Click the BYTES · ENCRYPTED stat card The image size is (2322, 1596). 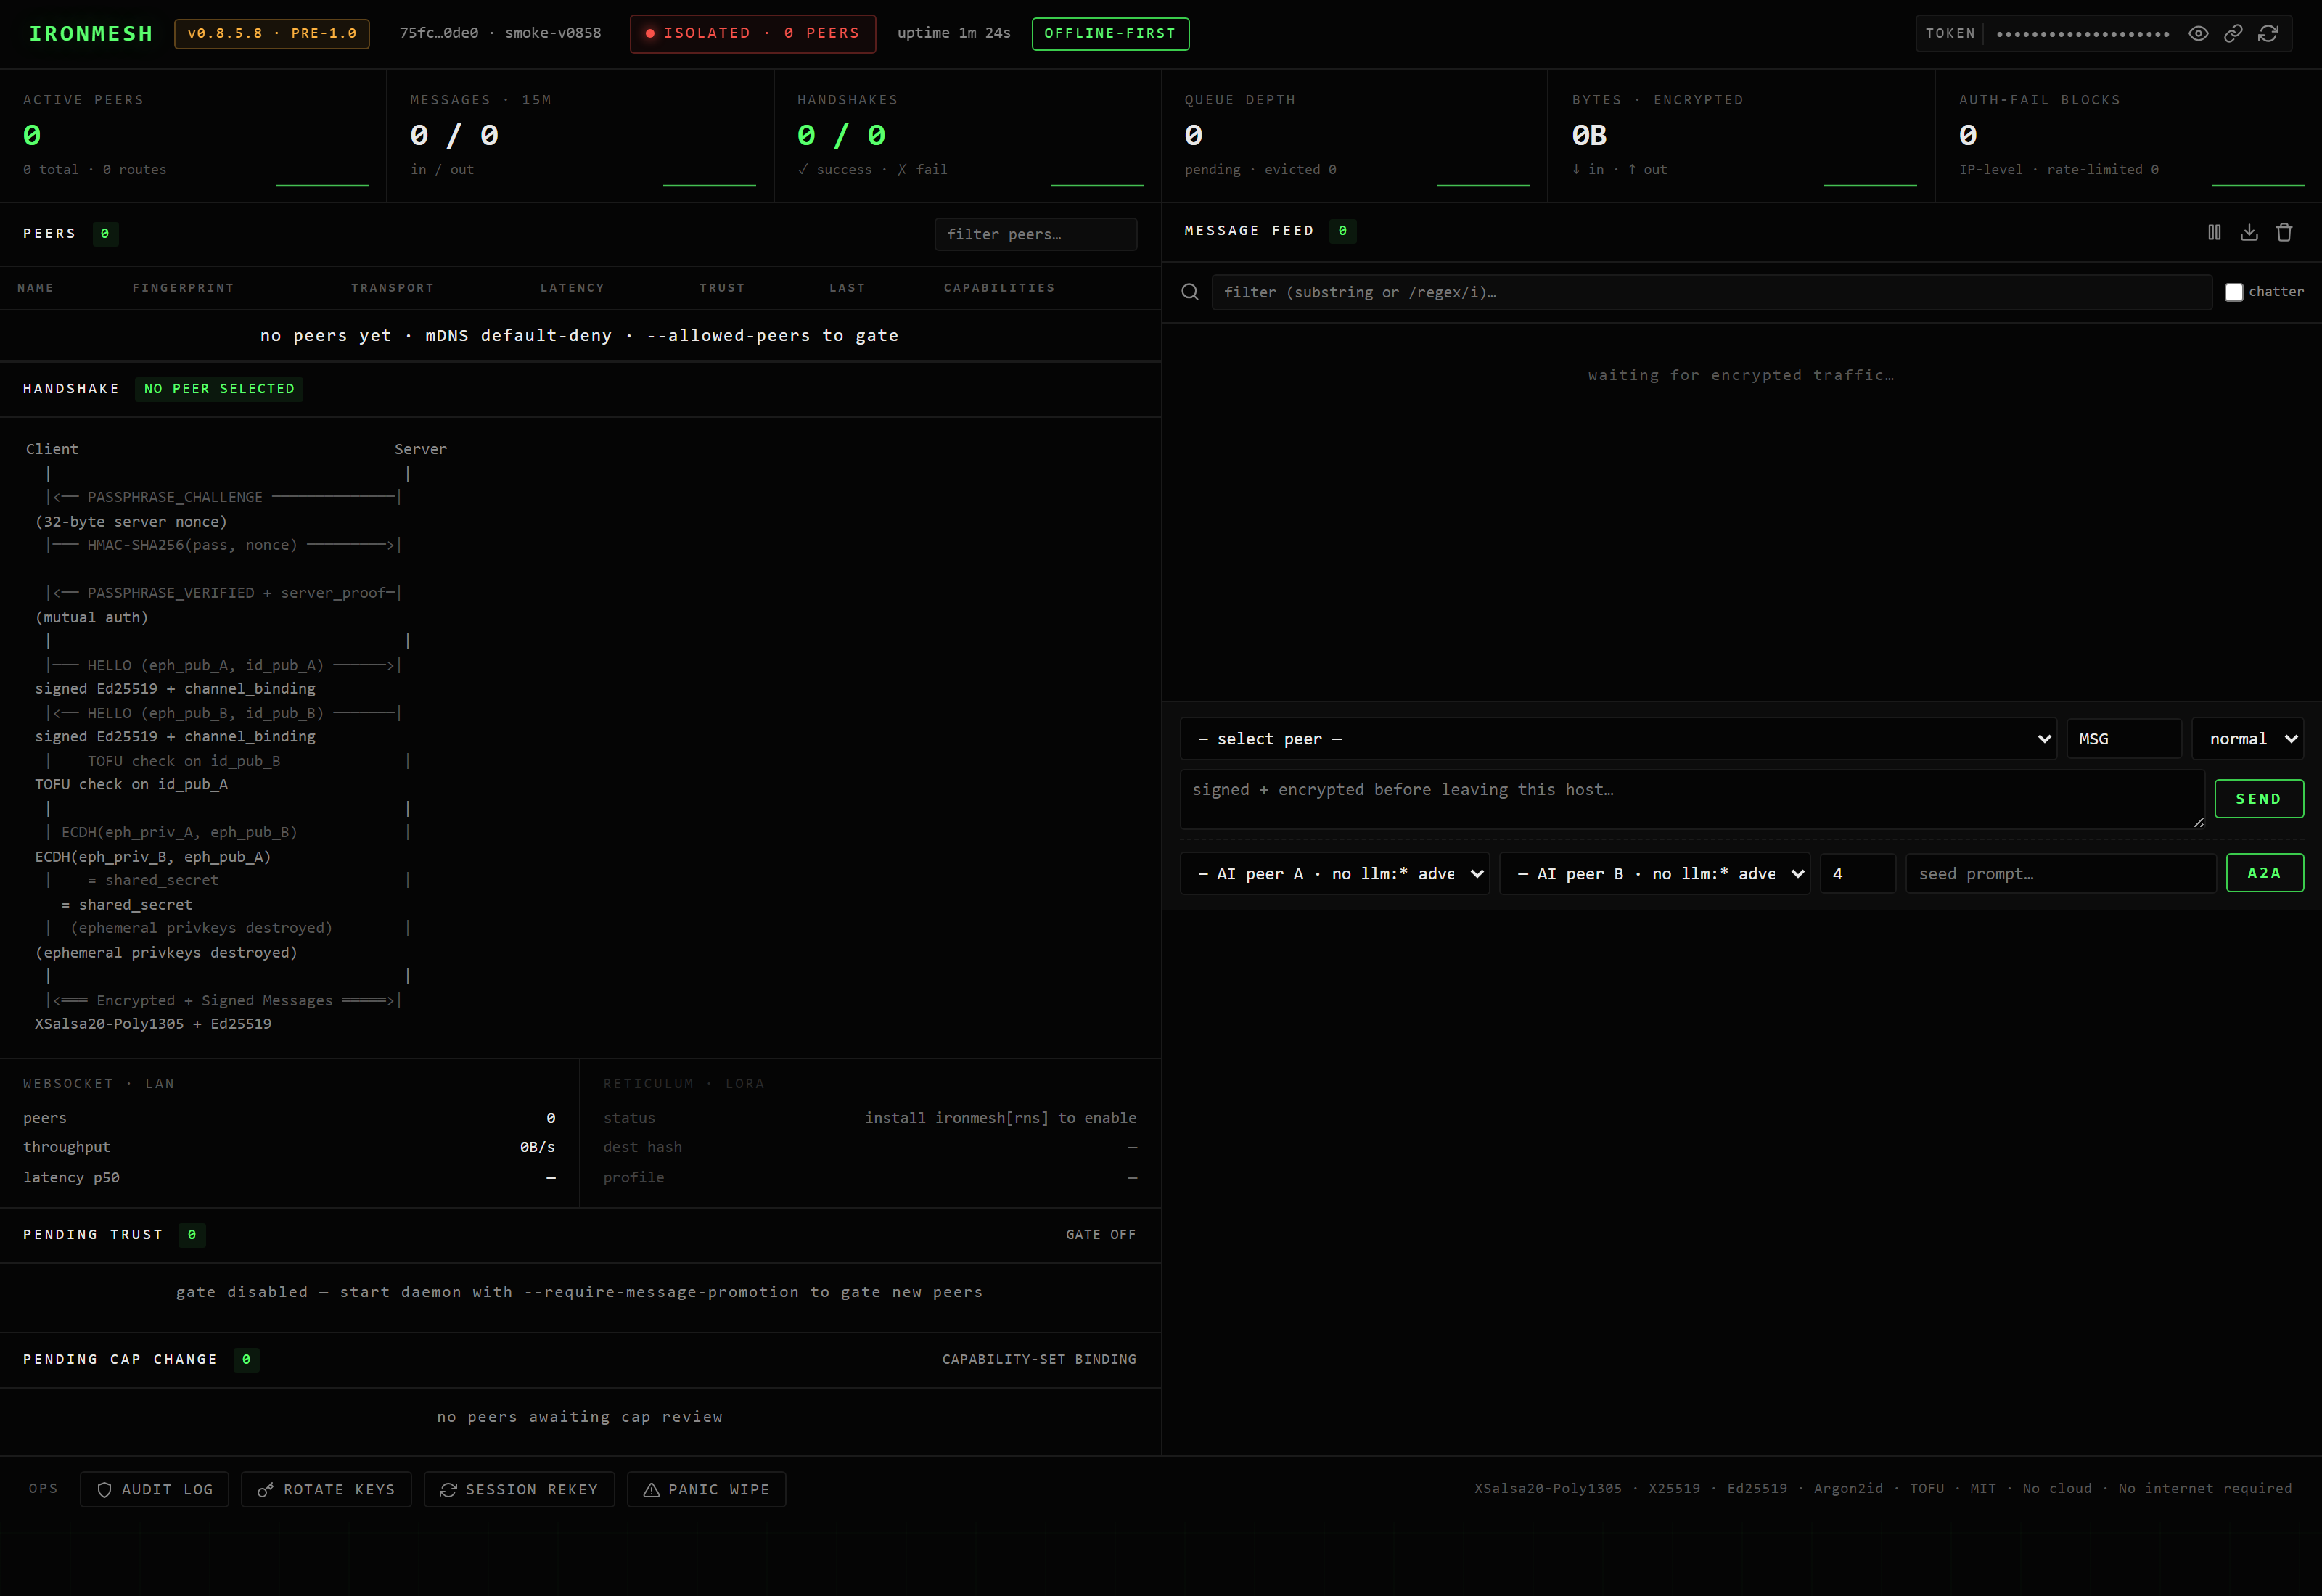coord(1742,136)
